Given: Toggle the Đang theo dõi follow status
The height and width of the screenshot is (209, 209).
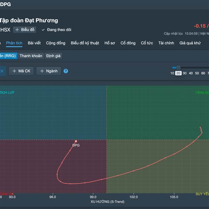Looking at the screenshot, I should point(56,30).
